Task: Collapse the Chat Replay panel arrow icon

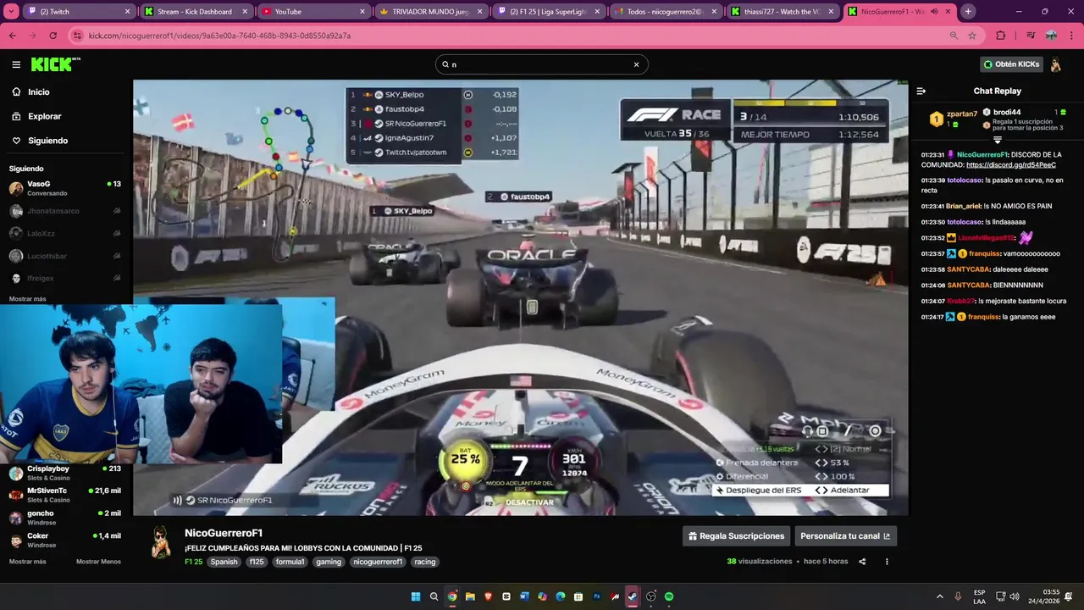Action: [921, 91]
